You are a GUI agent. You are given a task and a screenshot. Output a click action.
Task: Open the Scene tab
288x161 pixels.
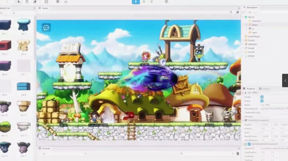coord(43,8)
